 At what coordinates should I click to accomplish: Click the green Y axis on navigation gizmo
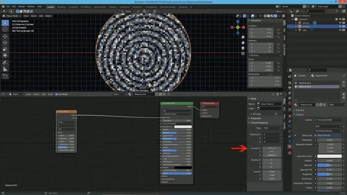(237, 28)
